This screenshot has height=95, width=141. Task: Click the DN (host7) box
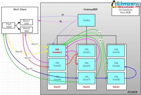(86, 78)
